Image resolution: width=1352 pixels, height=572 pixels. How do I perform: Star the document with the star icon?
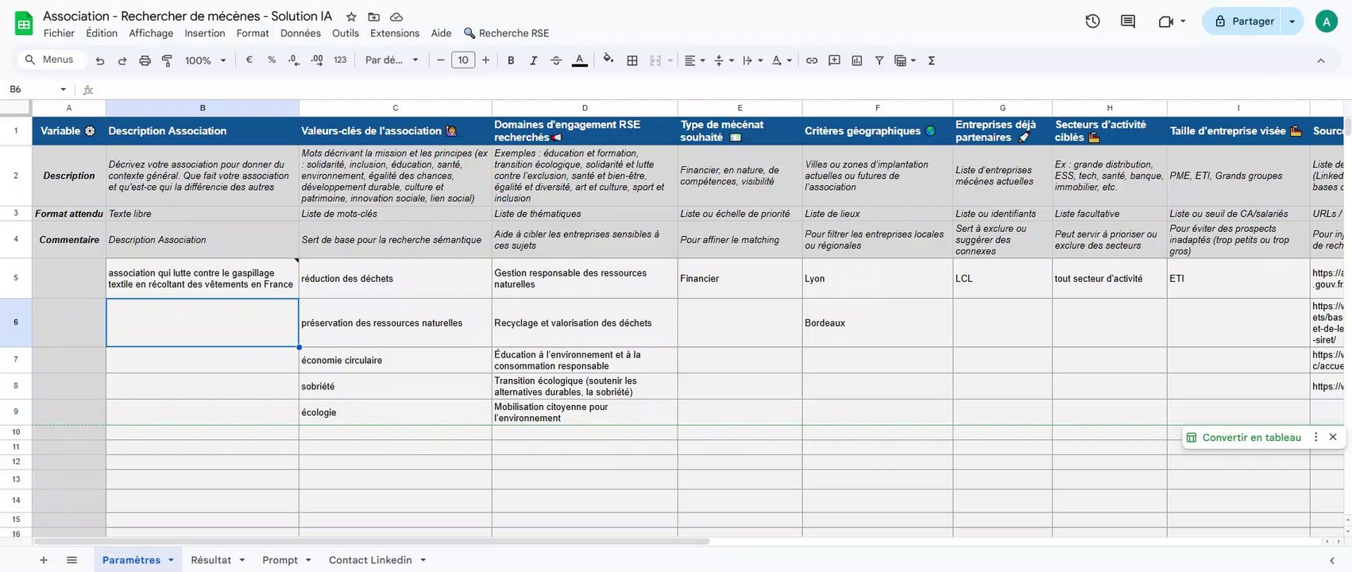[x=351, y=17]
